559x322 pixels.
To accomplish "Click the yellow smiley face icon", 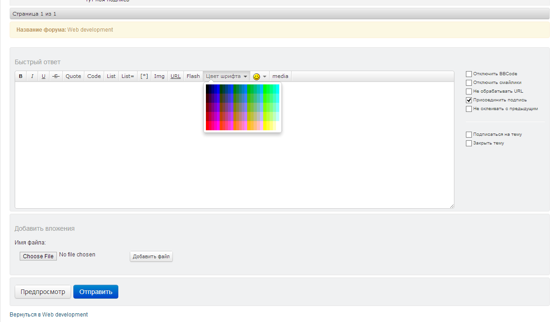I will tap(256, 77).
